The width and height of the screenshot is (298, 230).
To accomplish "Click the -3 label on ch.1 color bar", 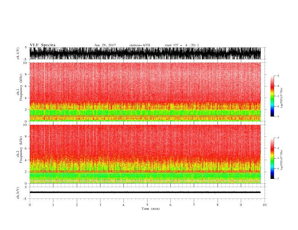I will [277, 76].
